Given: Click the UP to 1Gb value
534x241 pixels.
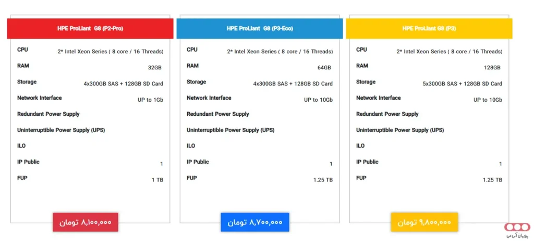Looking at the screenshot, I should 150,100.
